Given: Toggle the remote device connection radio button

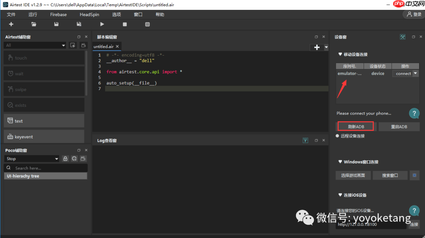Looking at the screenshot, I should [338, 136].
